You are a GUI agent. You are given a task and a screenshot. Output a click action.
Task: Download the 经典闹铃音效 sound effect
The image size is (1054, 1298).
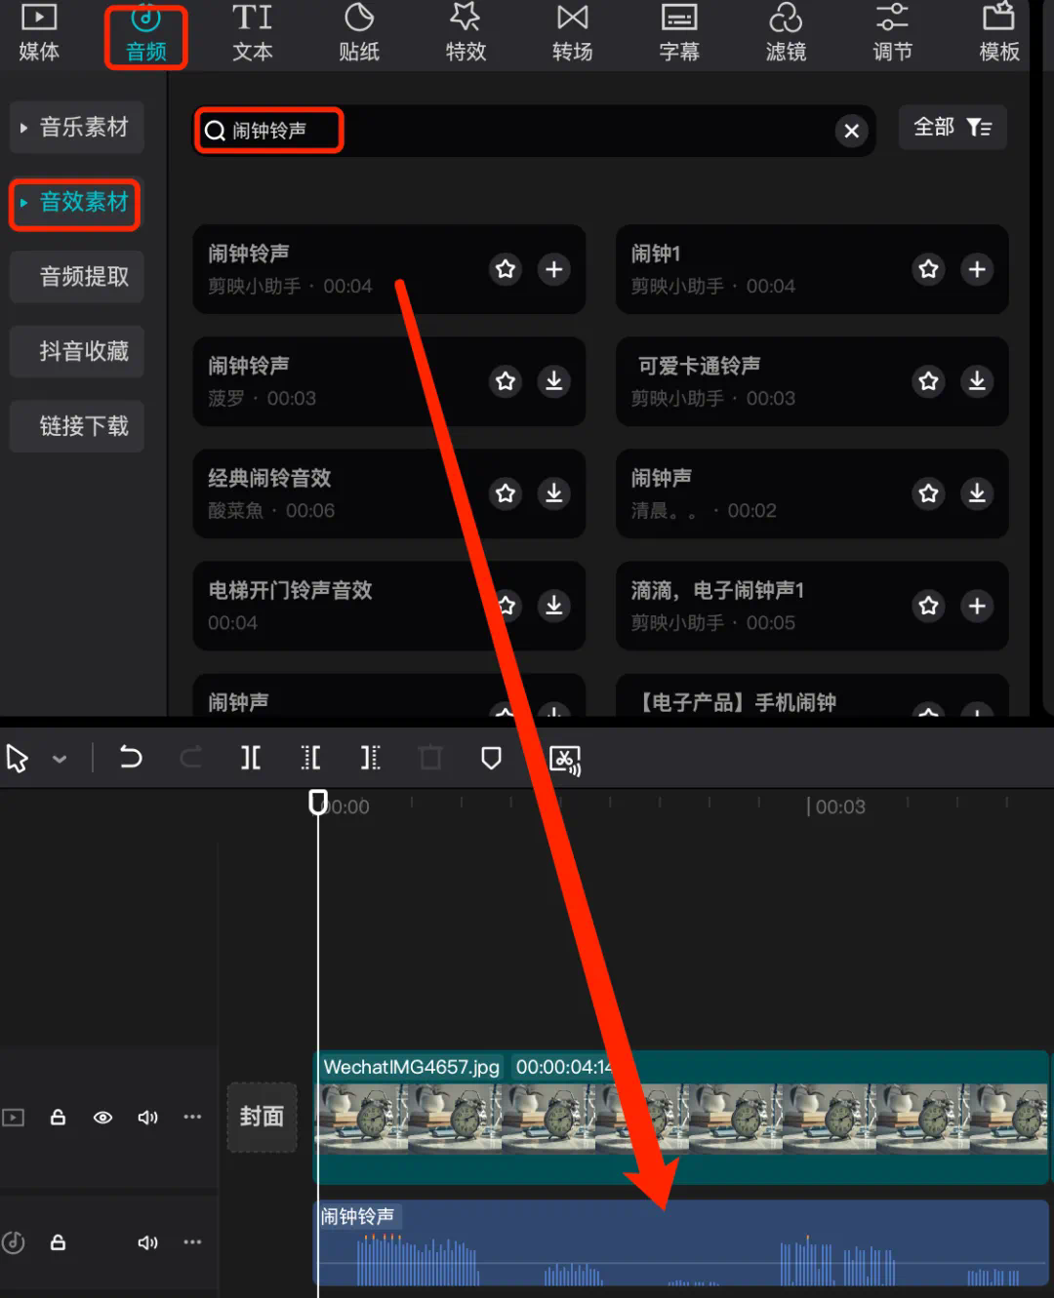coord(554,493)
